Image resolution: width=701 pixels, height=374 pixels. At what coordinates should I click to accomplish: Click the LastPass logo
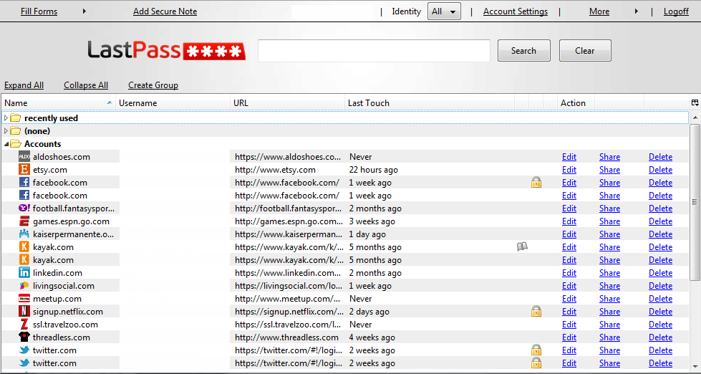[x=166, y=51]
